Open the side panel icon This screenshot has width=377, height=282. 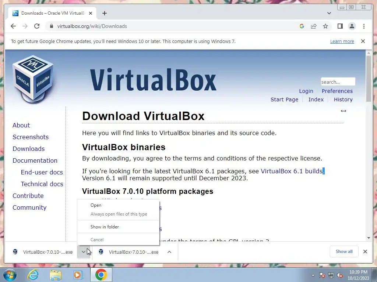point(340,26)
